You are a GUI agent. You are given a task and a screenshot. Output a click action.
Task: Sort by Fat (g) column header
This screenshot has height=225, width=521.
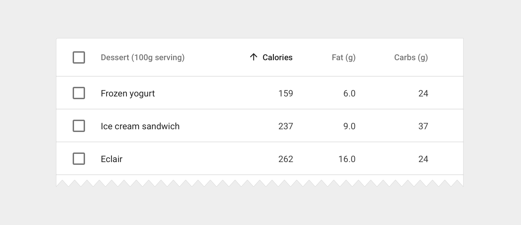[343, 57]
